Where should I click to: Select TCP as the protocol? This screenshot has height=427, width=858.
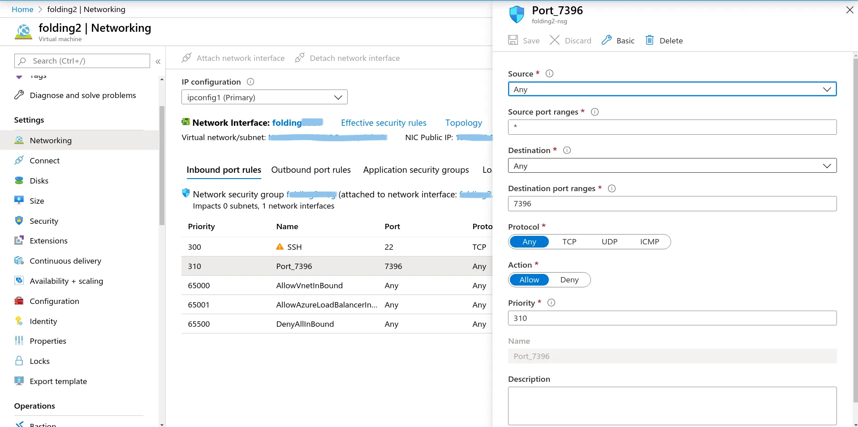(569, 242)
